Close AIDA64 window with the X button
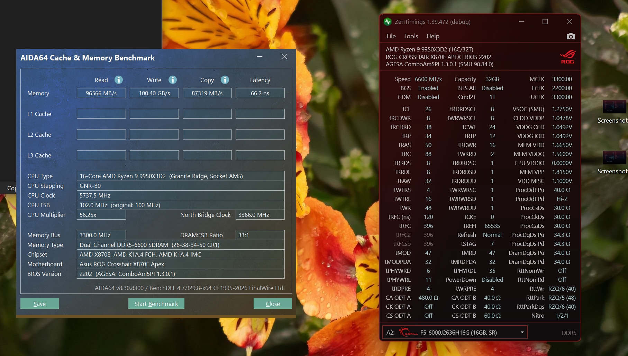Image resolution: width=628 pixels, height=356 pixels. 284,57
